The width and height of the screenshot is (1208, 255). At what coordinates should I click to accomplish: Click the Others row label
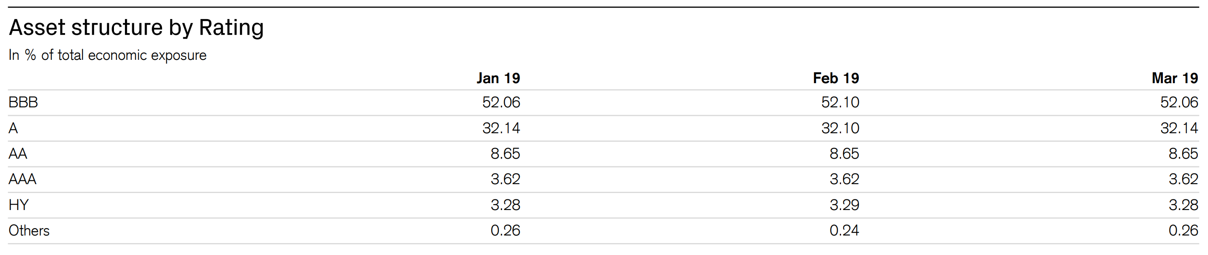coord(29,231)
